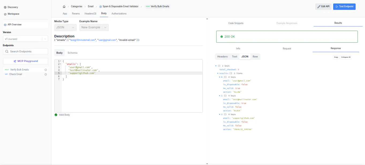Open the Version v1 dropdown
The height and width of the screenshot is (165, 365).
click(25, 39)
